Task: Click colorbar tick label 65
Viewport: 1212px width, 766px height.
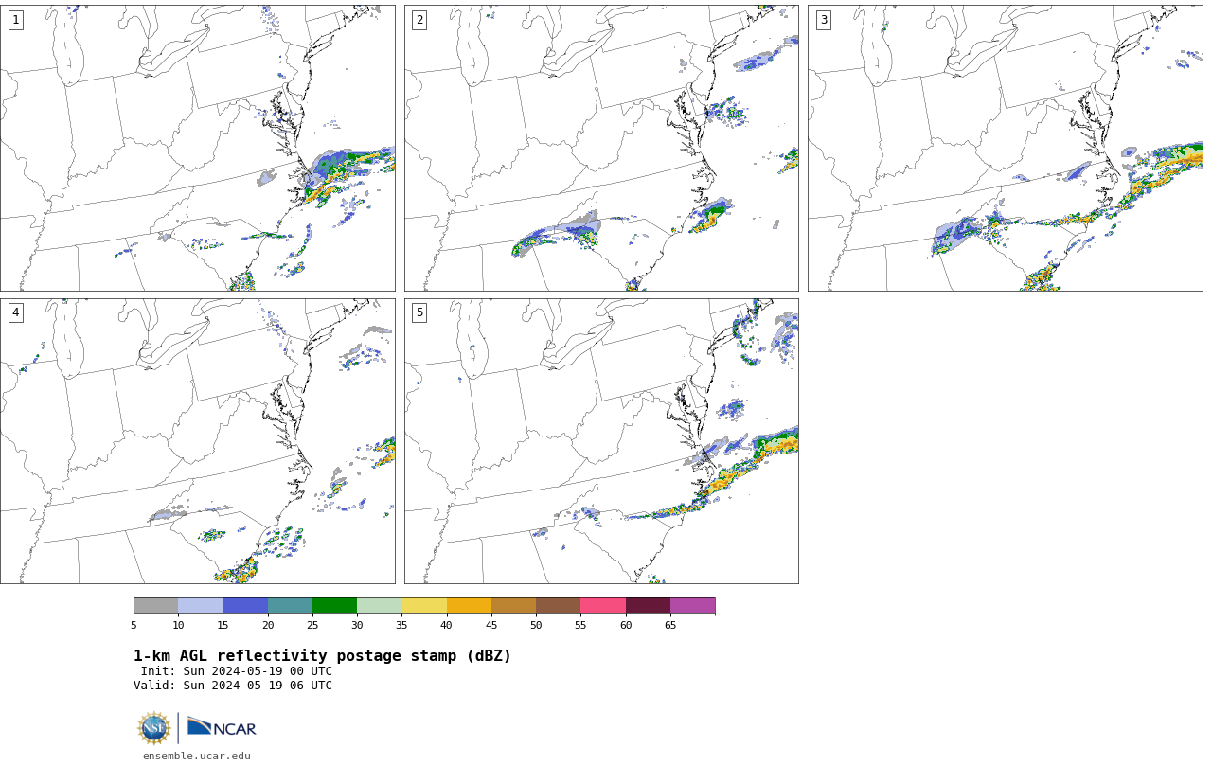Action: pos(670,625)
